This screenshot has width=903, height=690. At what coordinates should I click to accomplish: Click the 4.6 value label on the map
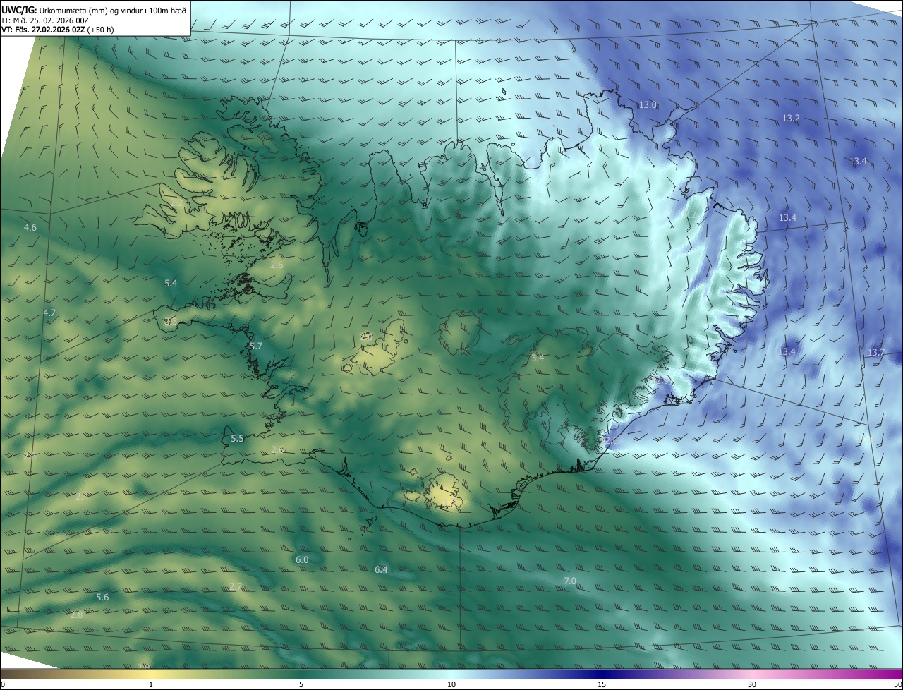(x=30, y=227)
